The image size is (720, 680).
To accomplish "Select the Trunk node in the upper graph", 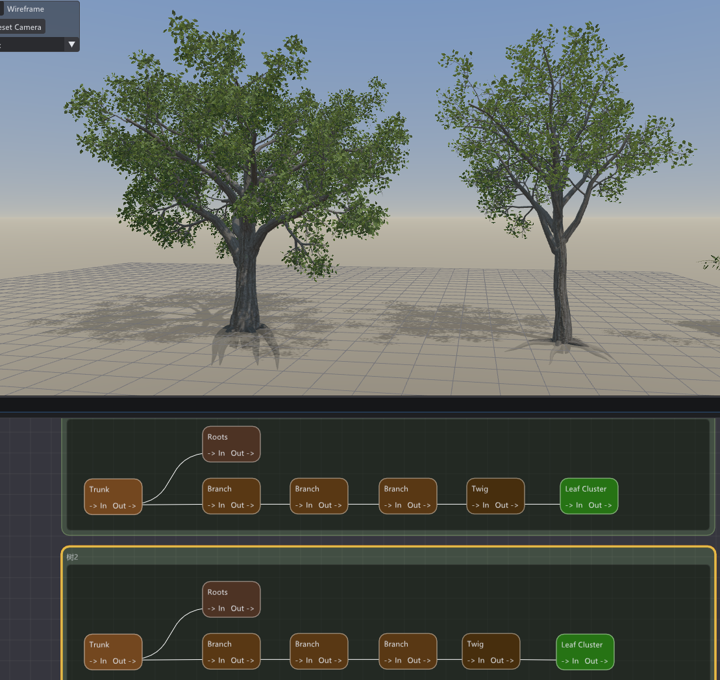I will (114, 496).
